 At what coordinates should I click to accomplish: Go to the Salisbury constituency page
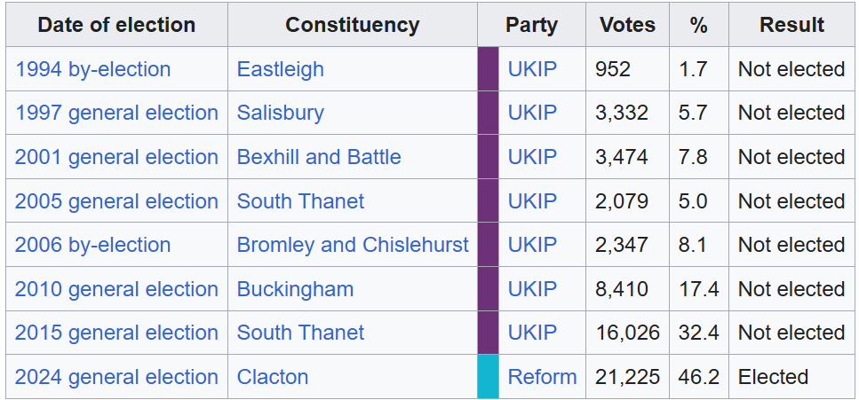(280, 113)
